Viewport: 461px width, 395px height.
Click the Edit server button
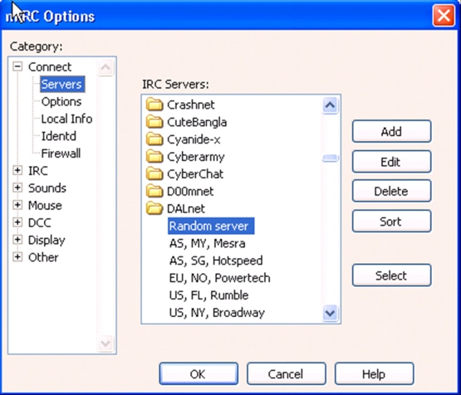[x=392, y=162]
